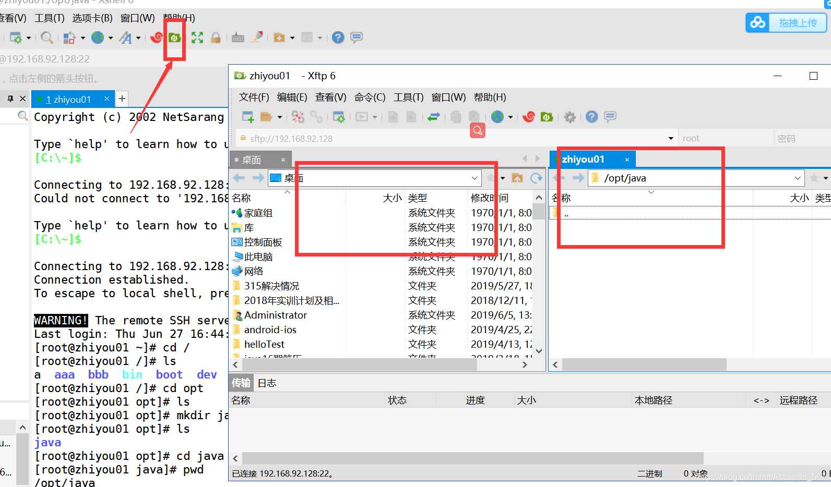Expand the remote path /opt/java dropdown
This screenshot has height=487, width=831.
(x=798, y=178)
